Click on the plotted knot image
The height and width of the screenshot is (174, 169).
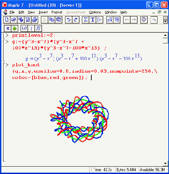point(79,119)
